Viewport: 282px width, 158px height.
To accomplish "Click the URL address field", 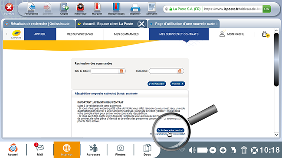I will [x=233, y=9].
